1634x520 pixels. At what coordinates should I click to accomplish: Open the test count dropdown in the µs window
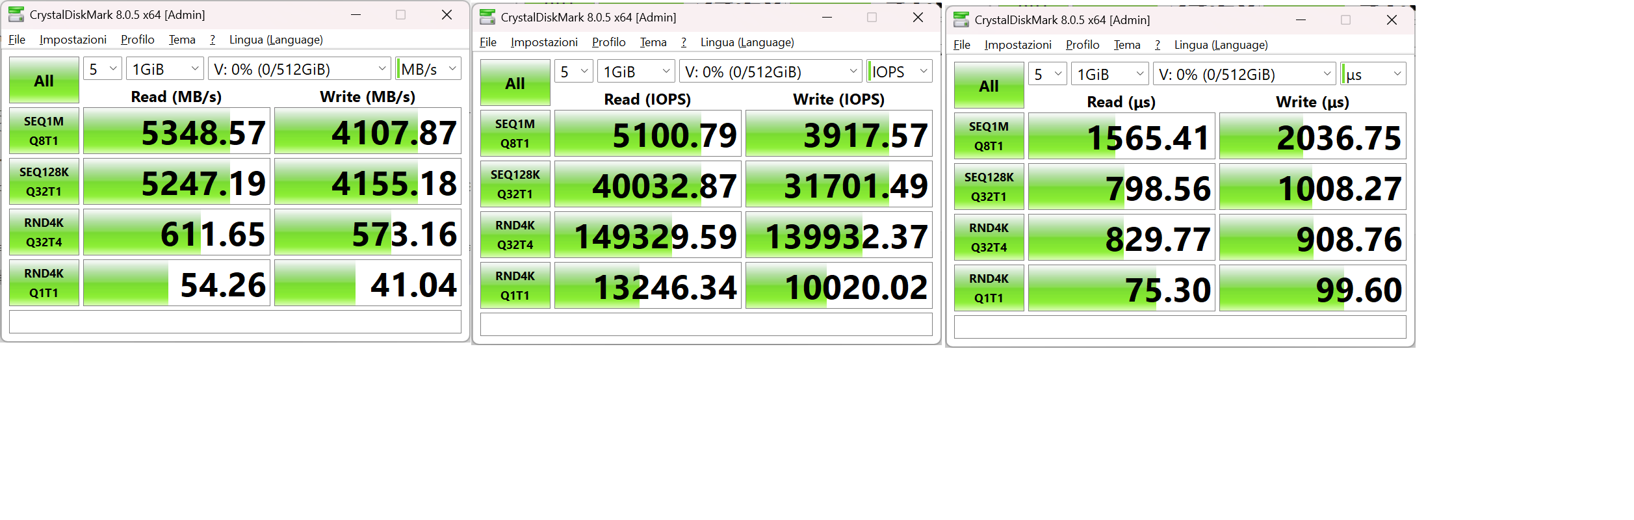pos(1048,74)
